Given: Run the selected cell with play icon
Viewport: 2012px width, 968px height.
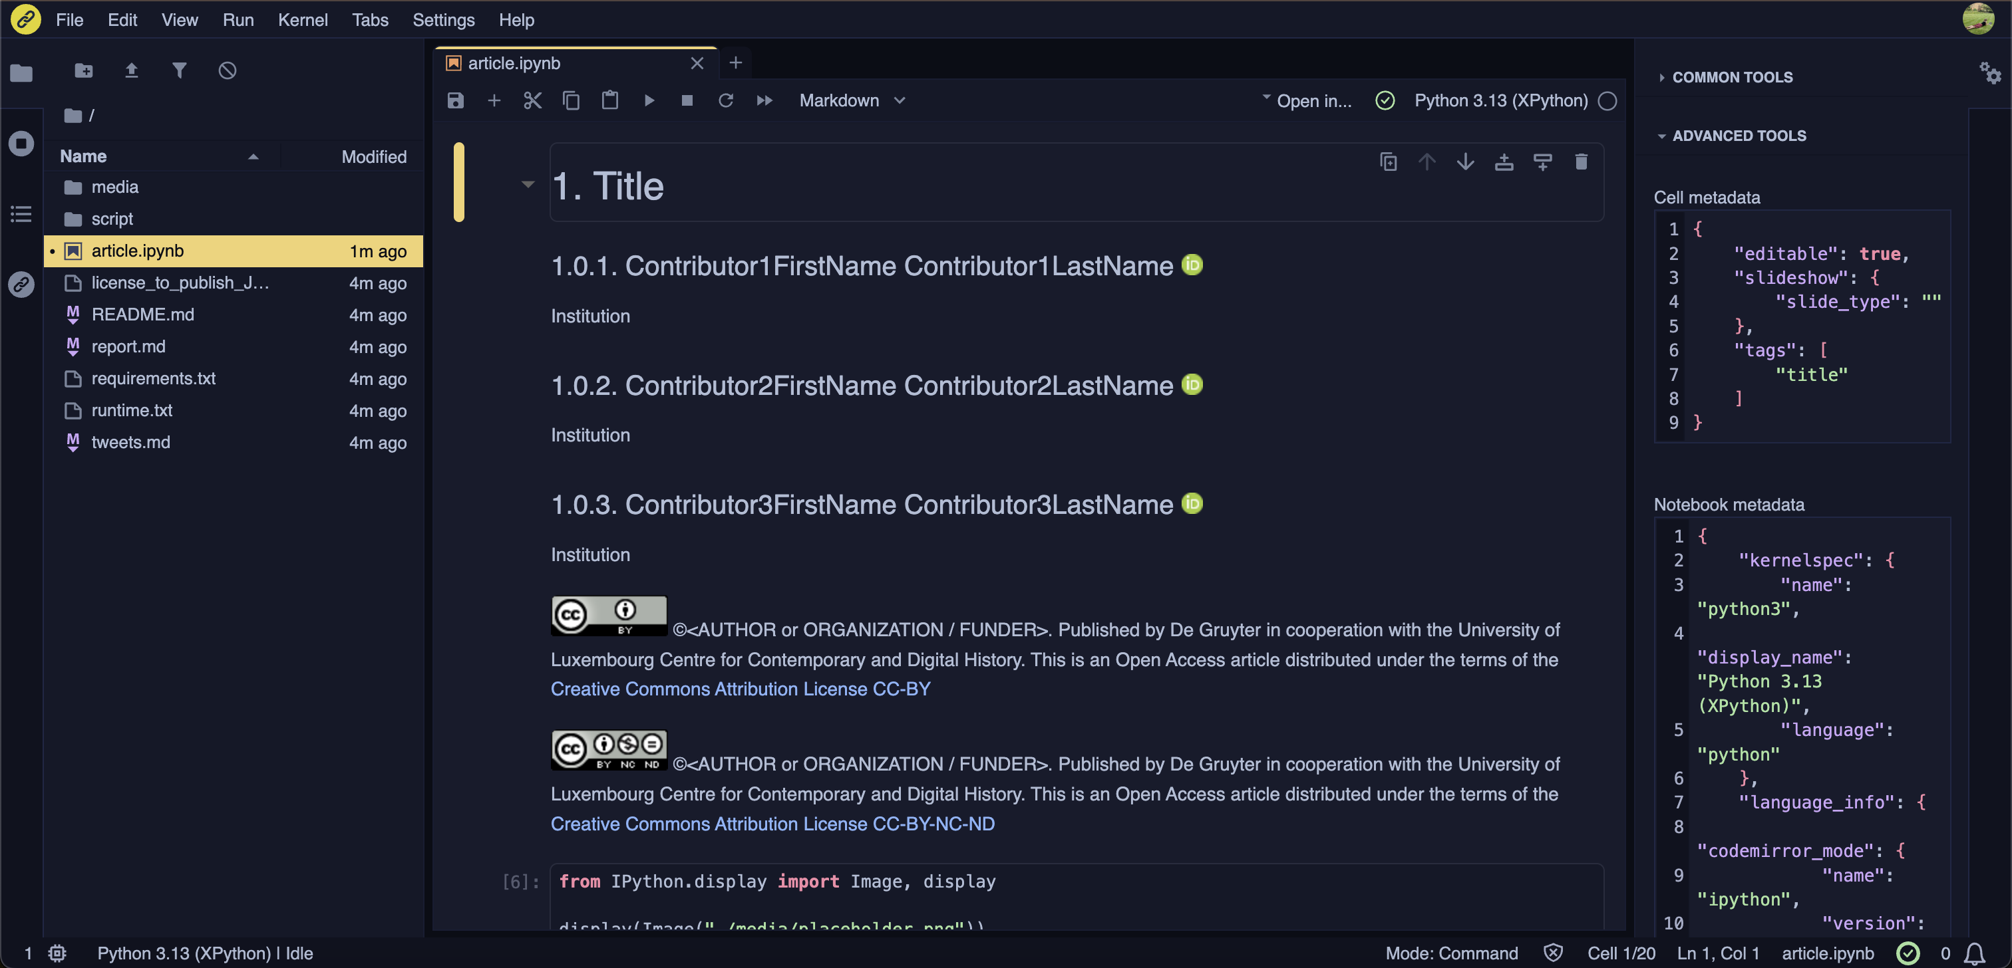Looking at the screenshot, I should [x=648, y=100].
